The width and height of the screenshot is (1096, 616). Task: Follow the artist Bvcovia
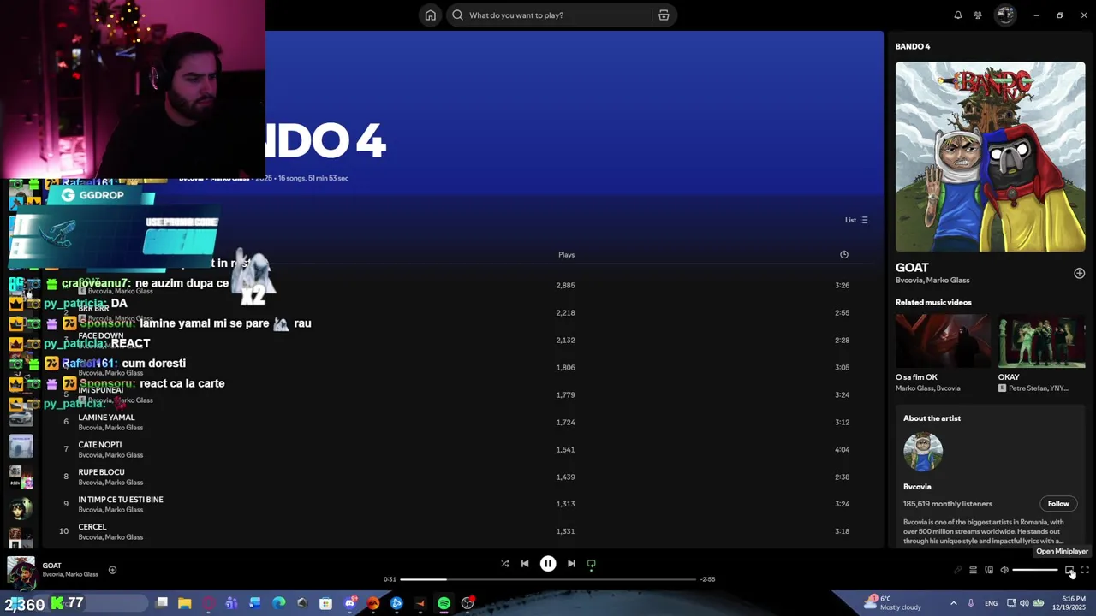(1058, 504)
